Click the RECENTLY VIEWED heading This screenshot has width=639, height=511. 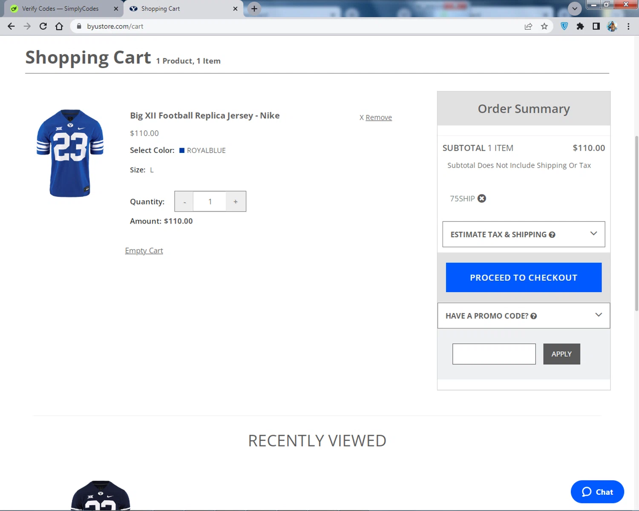(x=317, y=441)
